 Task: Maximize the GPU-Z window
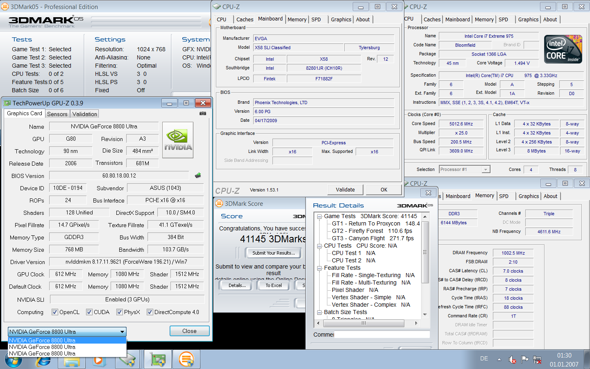(186, 103)
